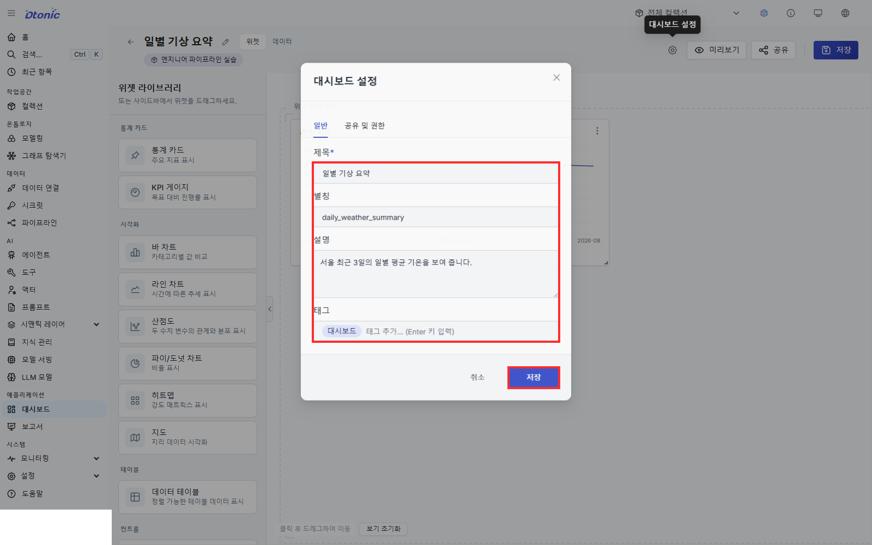This screenshot has width=872, height=545.
Task: Open Prompts (프롬프트) page
Action: point(55,307)
